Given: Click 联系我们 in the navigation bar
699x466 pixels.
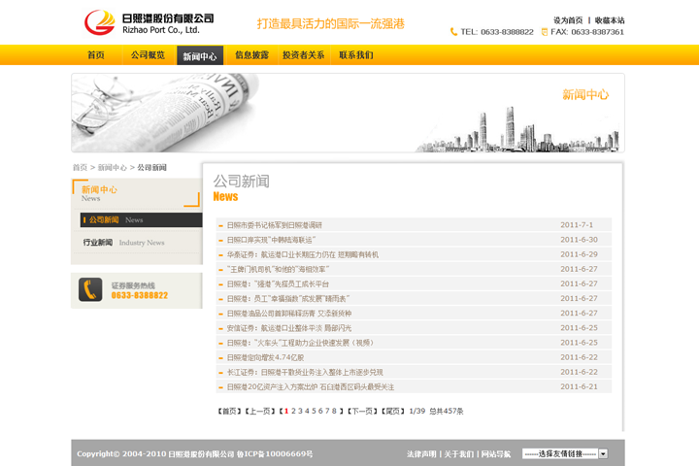Looking at the screenshot, I should tap(355, 55).
